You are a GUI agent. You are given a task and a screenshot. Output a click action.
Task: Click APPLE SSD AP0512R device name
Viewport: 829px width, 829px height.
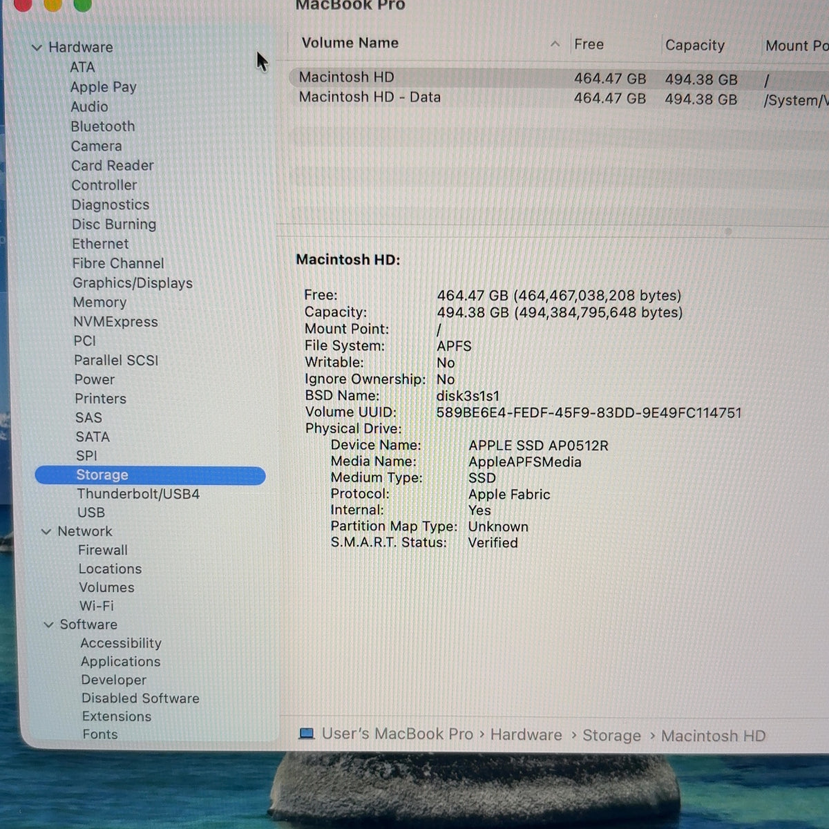[538, 446]
